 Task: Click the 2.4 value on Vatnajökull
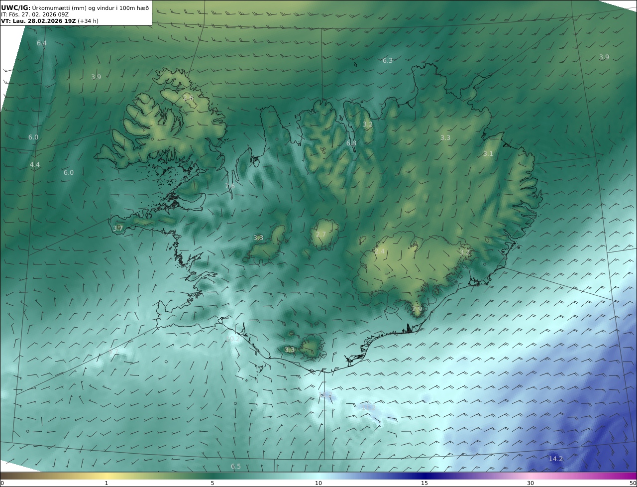pyautogui.click(x=380, y=251)
